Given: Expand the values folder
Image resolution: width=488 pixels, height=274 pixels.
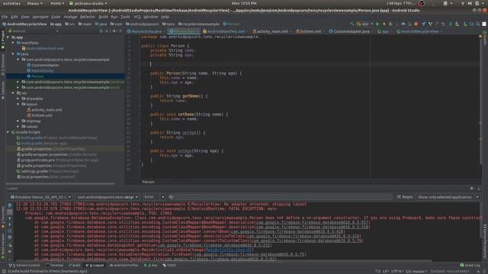Looking at the screenshot, I should point(18,127).
